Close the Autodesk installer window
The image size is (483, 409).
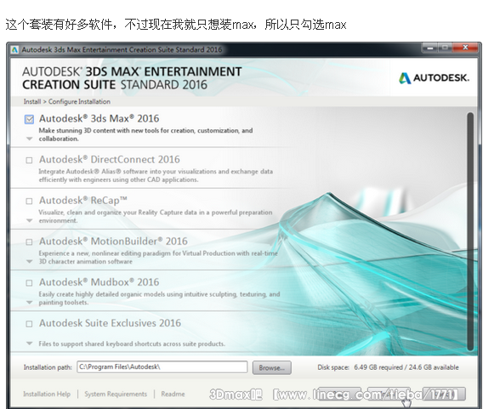coord(465,48)
